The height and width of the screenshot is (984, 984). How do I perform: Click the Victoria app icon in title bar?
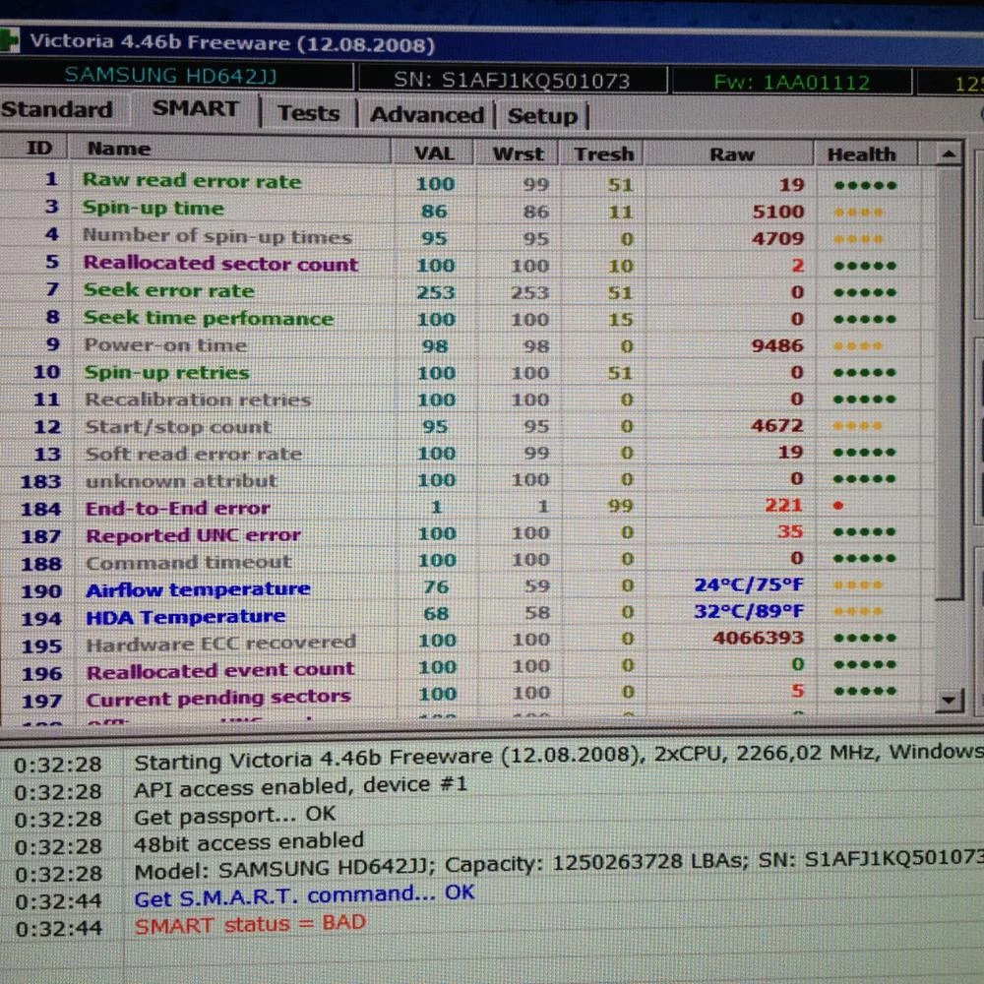(9, 39)
